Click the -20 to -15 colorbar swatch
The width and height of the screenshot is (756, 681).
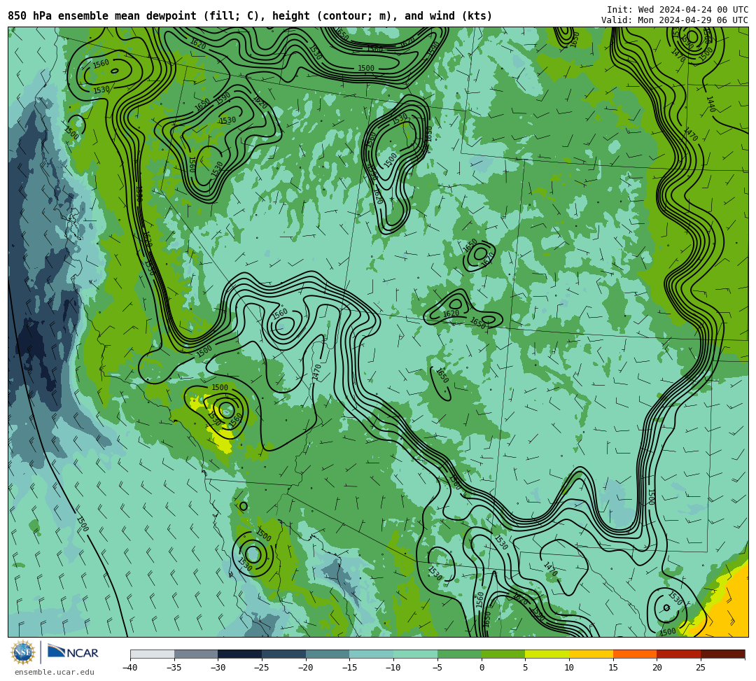(328, 654)
